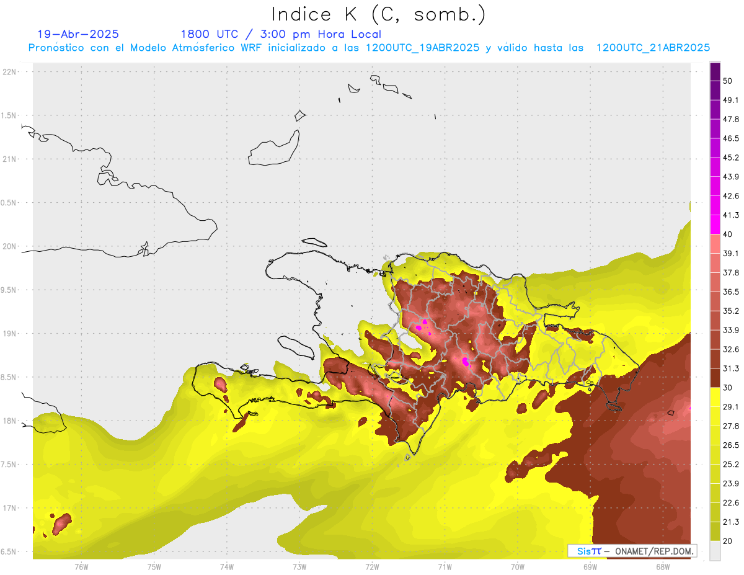Click the legend value 31.3
Viewport: 744px width, 575px height.
click(731, 368)
